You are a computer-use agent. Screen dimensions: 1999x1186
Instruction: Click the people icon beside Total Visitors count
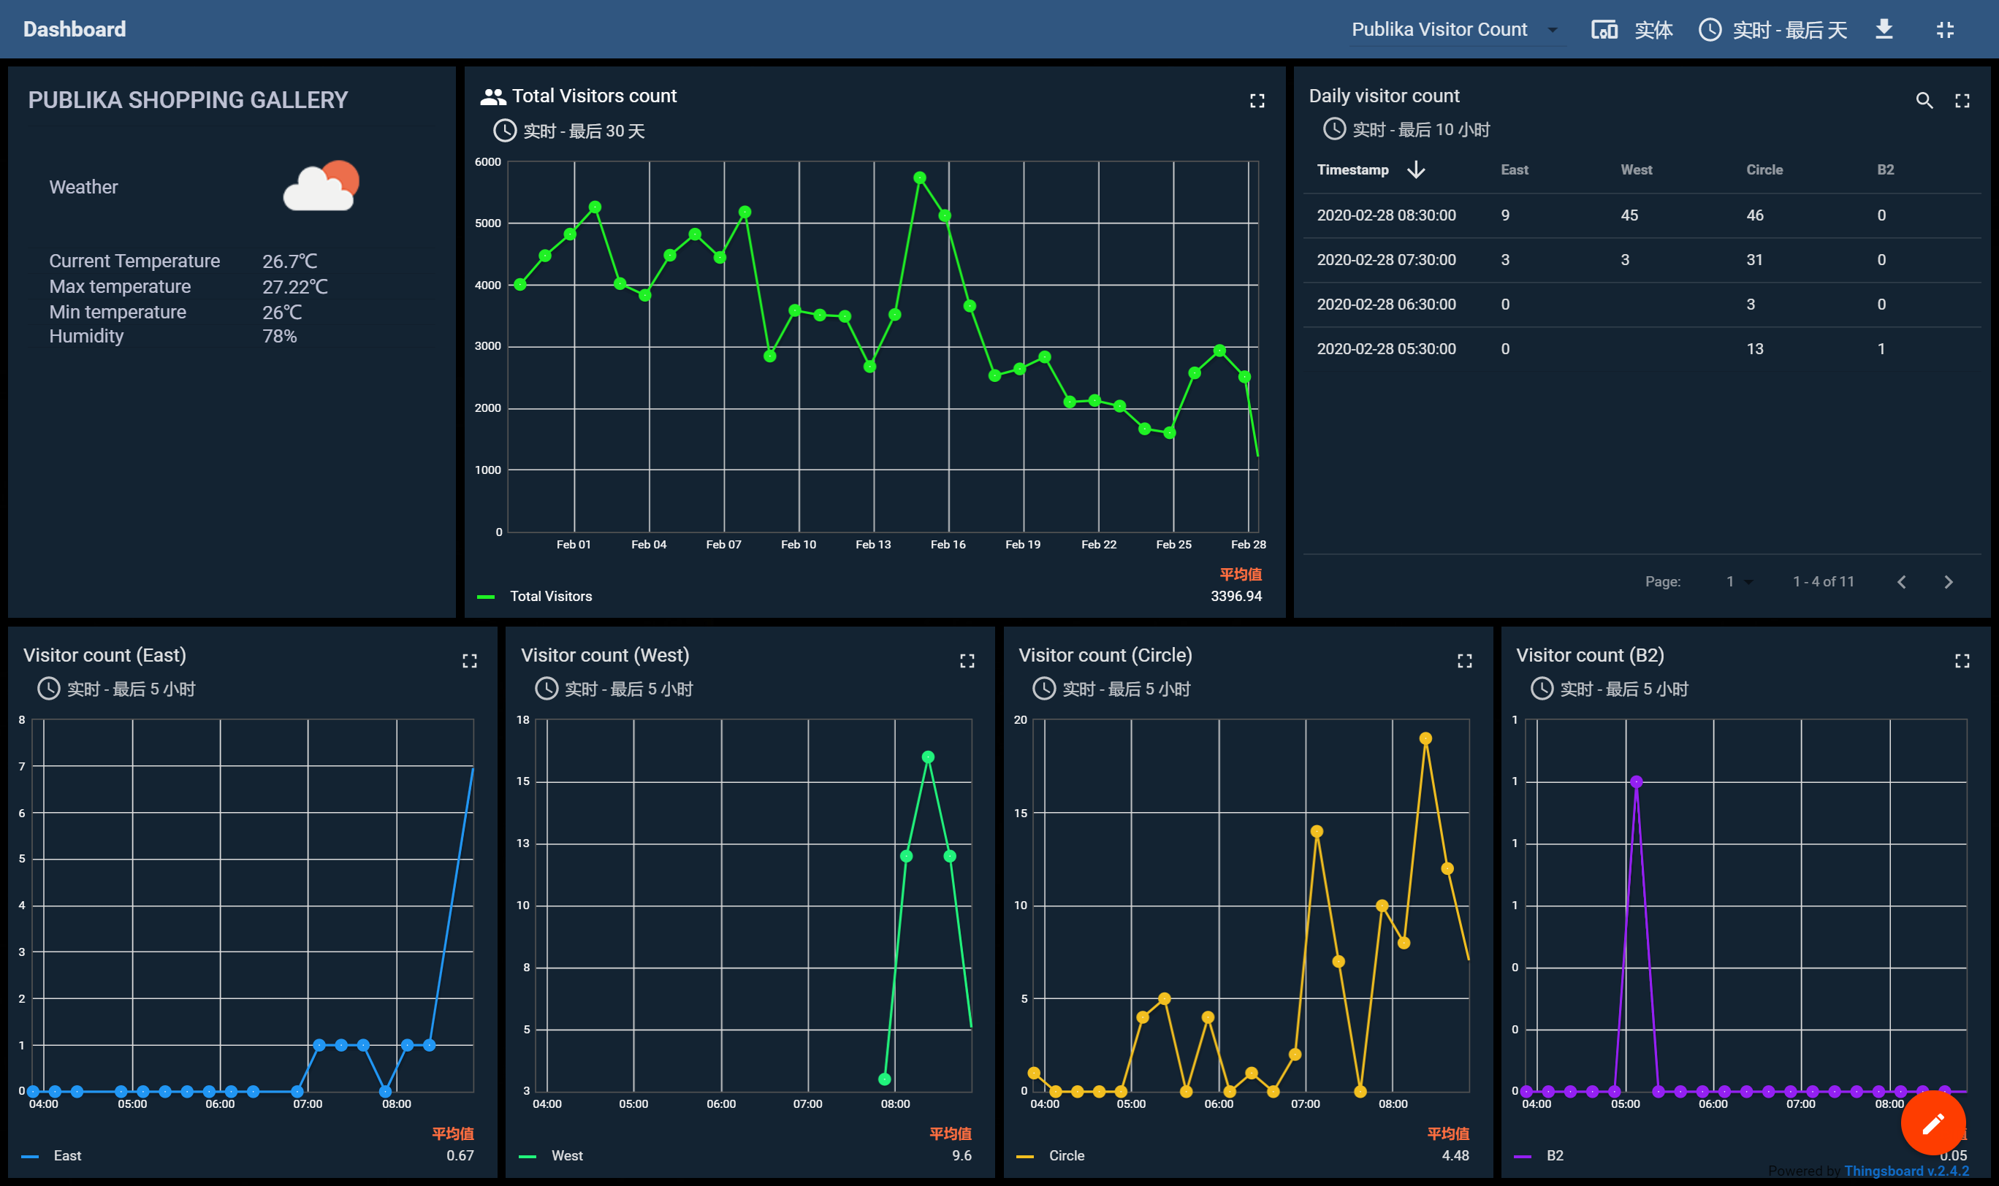tap(492, 96)
